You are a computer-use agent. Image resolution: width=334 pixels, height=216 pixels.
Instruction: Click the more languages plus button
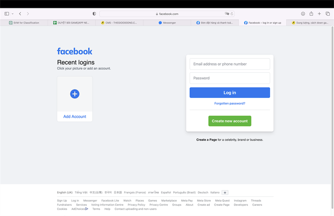click(x=225, y=193)
